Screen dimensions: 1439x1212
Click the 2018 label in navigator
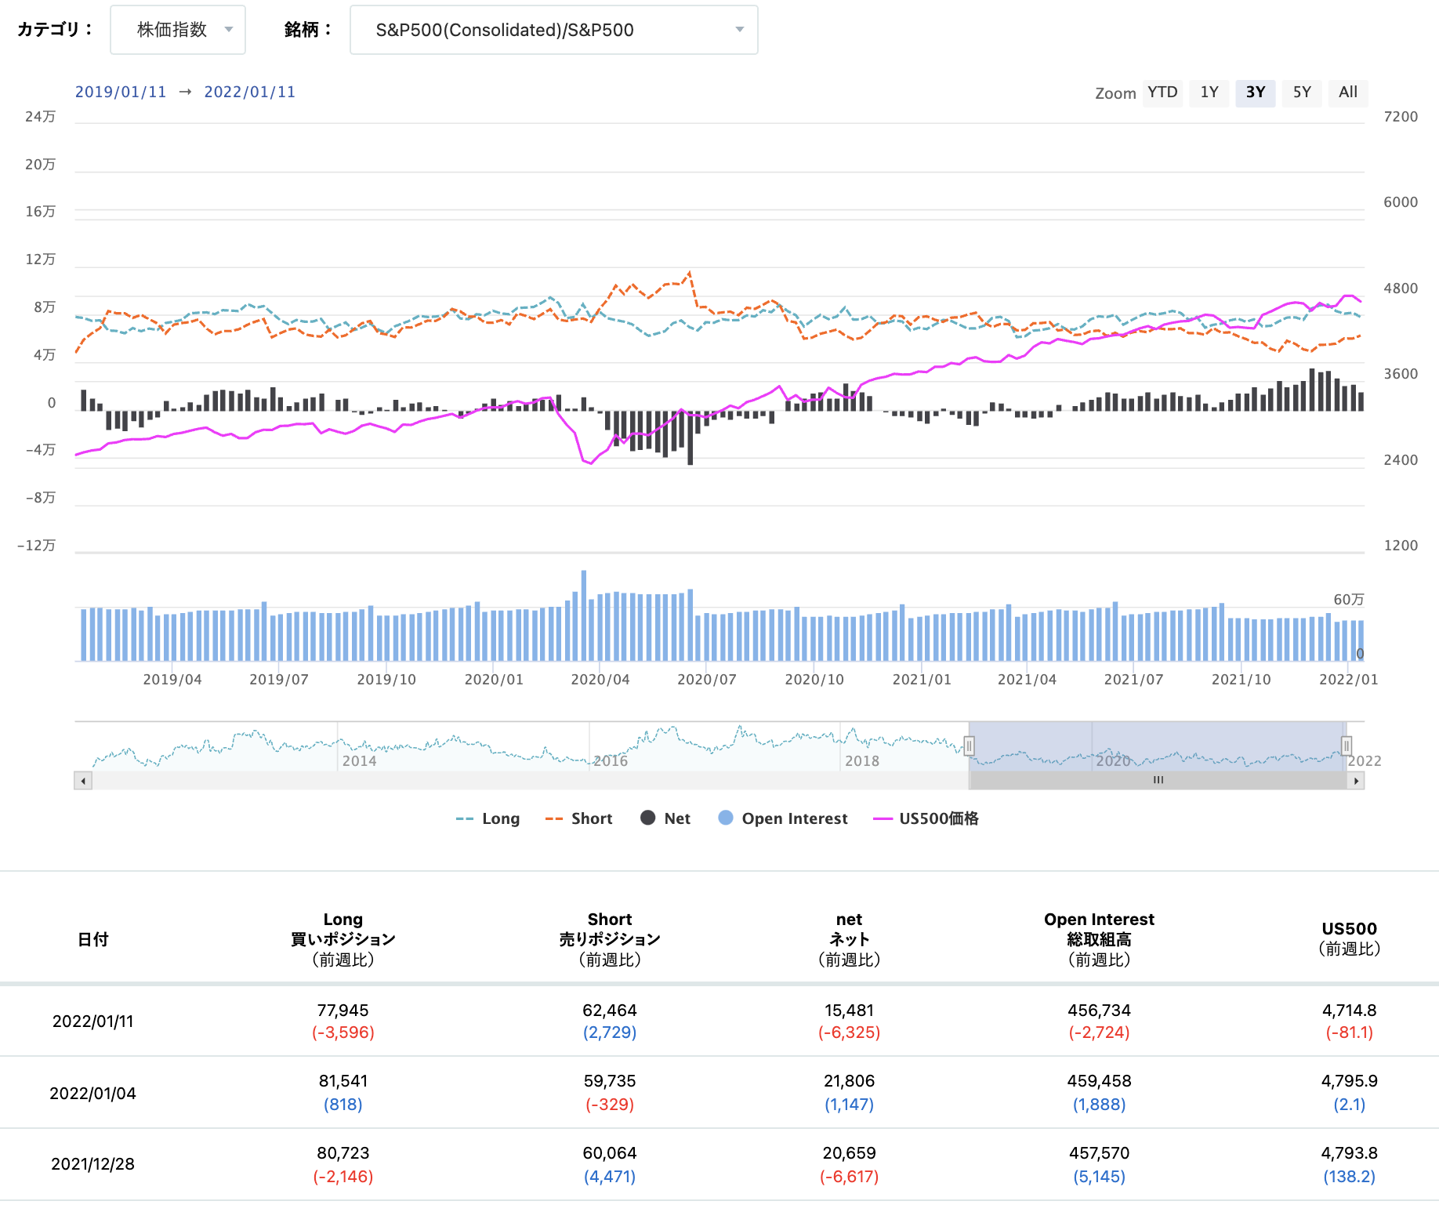(862, 760)
